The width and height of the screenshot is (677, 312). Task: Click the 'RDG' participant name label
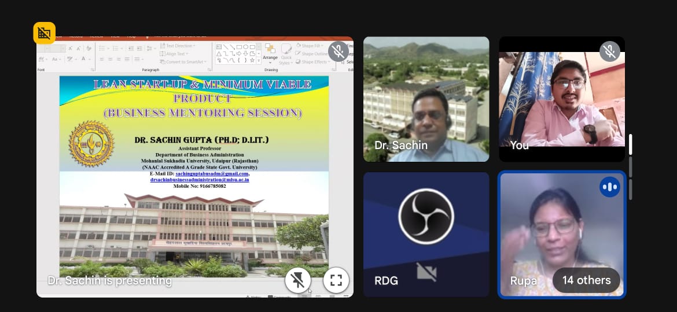(x=386, y=281)
